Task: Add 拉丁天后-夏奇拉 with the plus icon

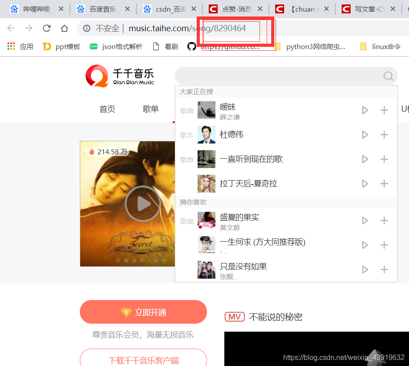Action: 384,184
